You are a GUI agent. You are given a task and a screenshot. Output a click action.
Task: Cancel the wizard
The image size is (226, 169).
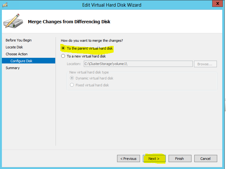point(205,159)
